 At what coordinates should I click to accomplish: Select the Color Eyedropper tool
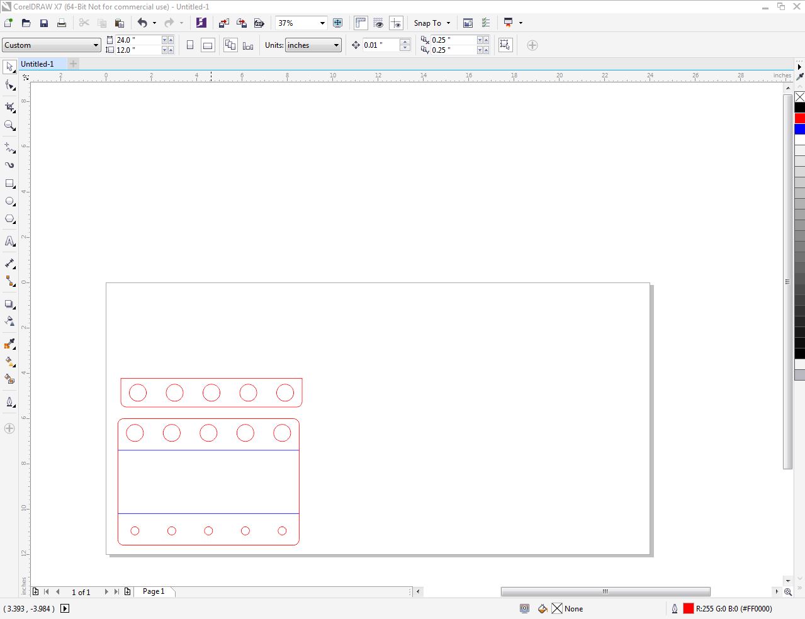(9, 343)
